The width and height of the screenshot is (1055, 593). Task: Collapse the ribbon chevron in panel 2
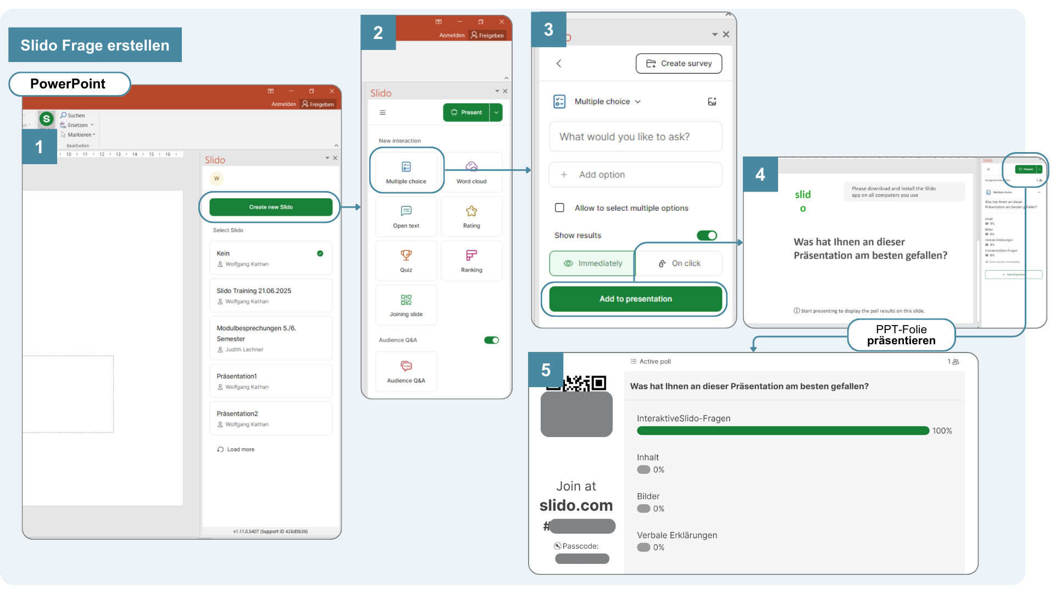click(x=507, y=78)
